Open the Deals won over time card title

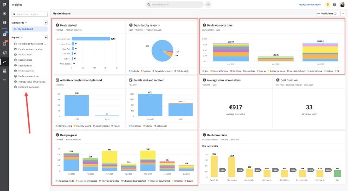pyautogui.click(x=219, y=26)
